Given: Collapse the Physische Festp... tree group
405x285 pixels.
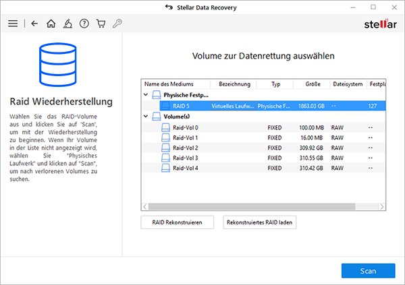Looking at the screenshot, I should click(146, 94).
